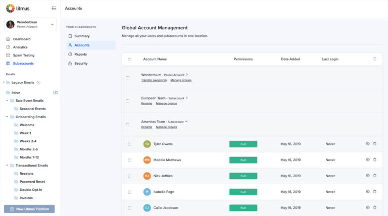Check the Wonderblum Parent Account checkbox

(128, 78)
